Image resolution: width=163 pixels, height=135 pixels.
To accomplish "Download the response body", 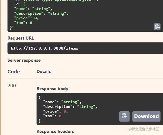I will (146, 116).
